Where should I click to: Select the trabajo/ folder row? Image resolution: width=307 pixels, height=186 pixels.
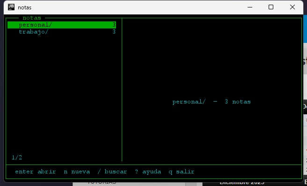click(62, 32)
